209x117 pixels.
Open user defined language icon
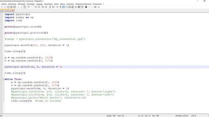[67, 7]
